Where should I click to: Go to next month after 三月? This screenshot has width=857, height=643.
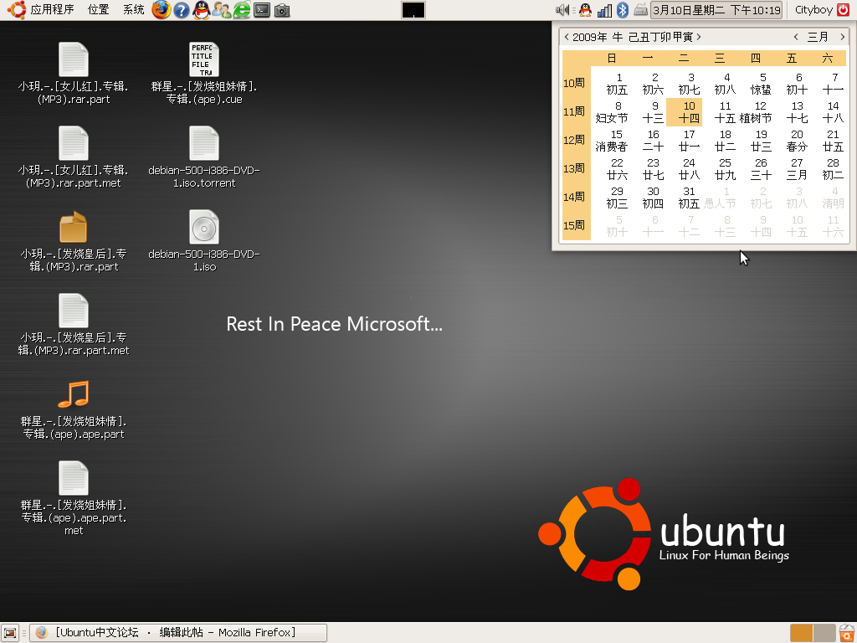(842, 37)
